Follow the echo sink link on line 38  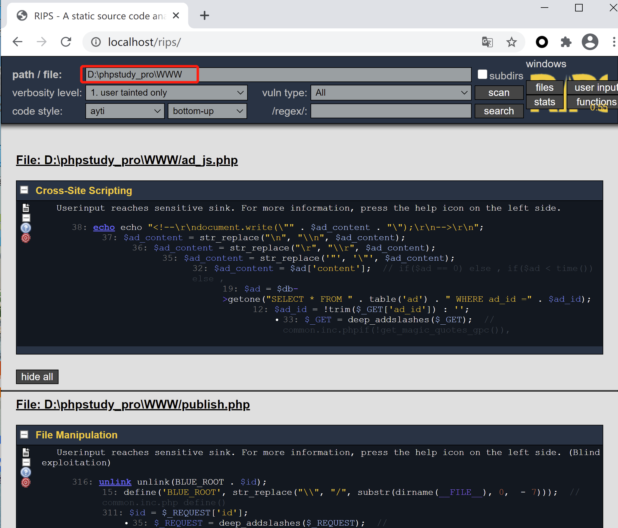tap(104, 227)
